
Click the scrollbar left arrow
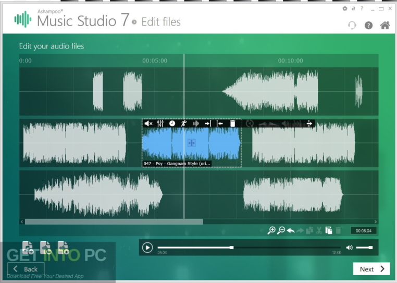coord(22,222)
